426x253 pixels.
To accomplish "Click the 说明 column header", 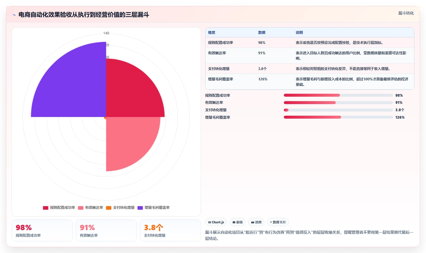I will pos(299,33).
